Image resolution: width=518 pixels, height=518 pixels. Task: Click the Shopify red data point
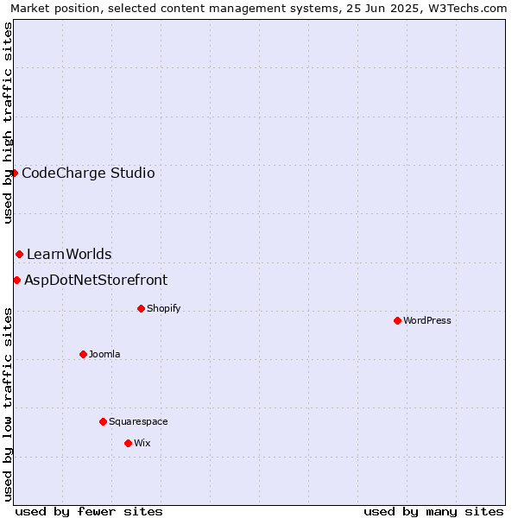click(141, 308)
